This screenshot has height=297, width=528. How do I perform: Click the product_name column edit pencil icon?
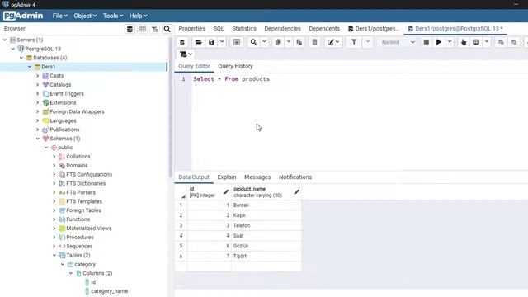click(296, 192)
